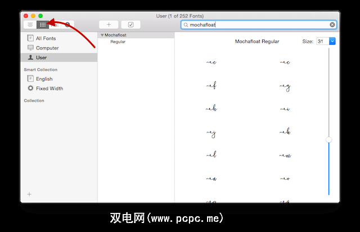Add a new collection with bottom plus

pyautogui.click(x=29, y=194)
